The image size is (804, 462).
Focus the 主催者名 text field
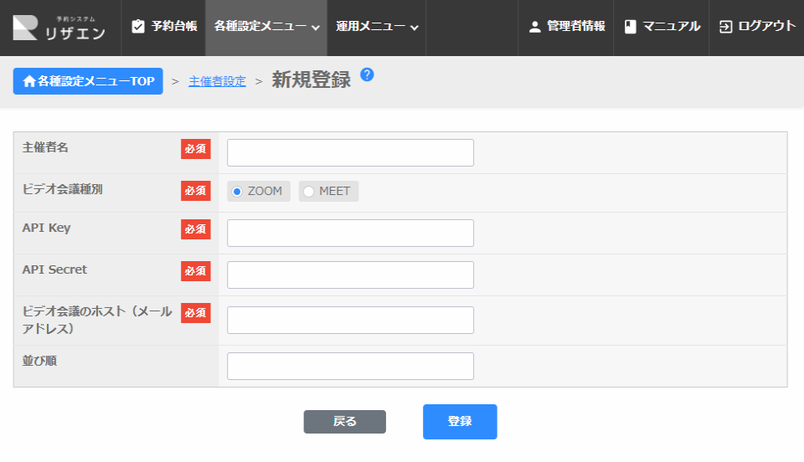[x=350, y=153]
